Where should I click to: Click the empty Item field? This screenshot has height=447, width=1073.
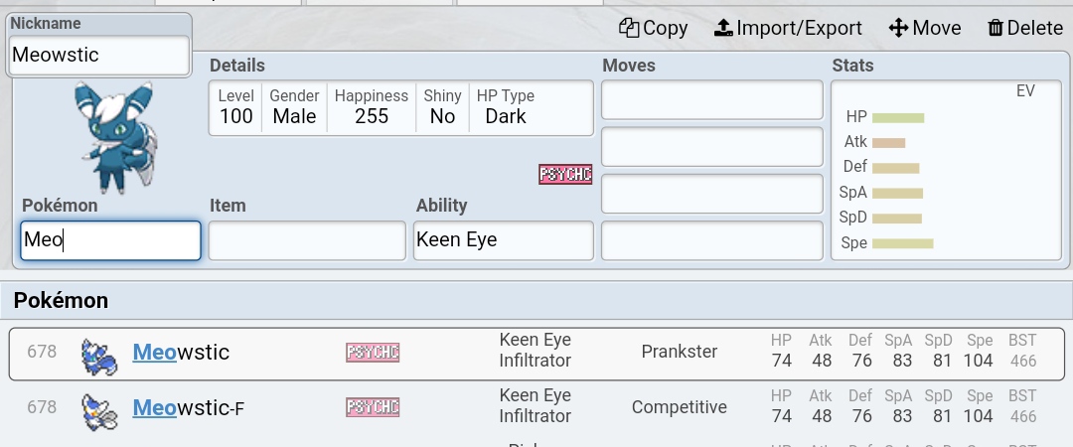(307, 240)
